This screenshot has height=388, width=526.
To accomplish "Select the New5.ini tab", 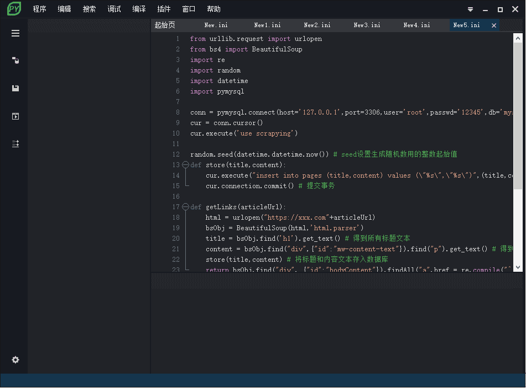I will tap(466, 25).
